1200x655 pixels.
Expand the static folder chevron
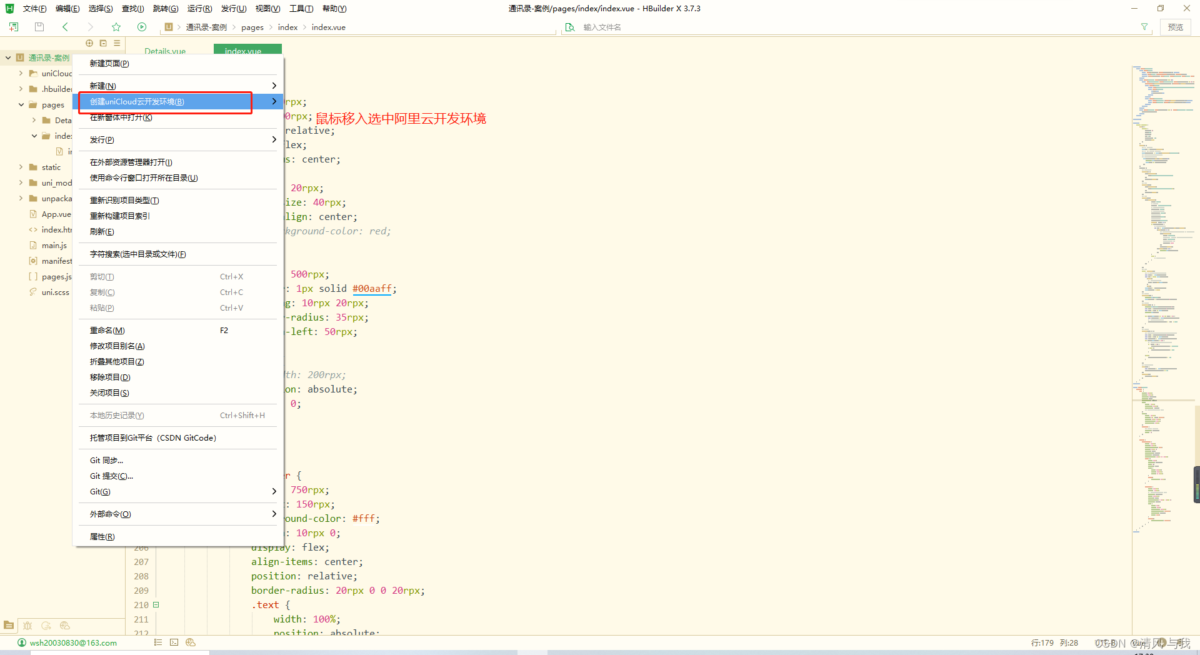(x=21, y=167)
